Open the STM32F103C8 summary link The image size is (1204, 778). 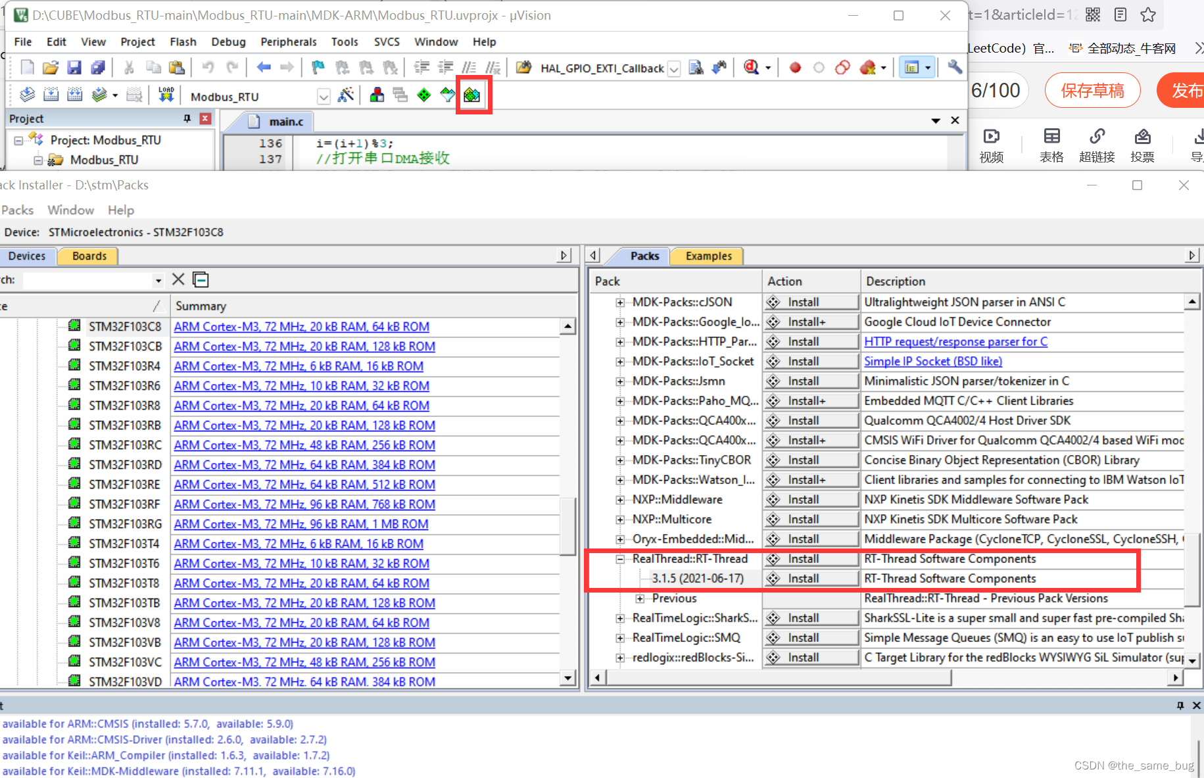301,327
